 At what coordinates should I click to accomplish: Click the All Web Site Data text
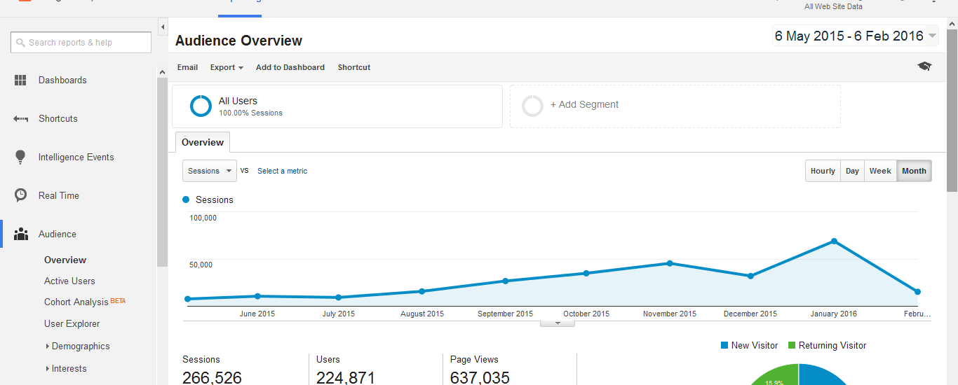833,6
